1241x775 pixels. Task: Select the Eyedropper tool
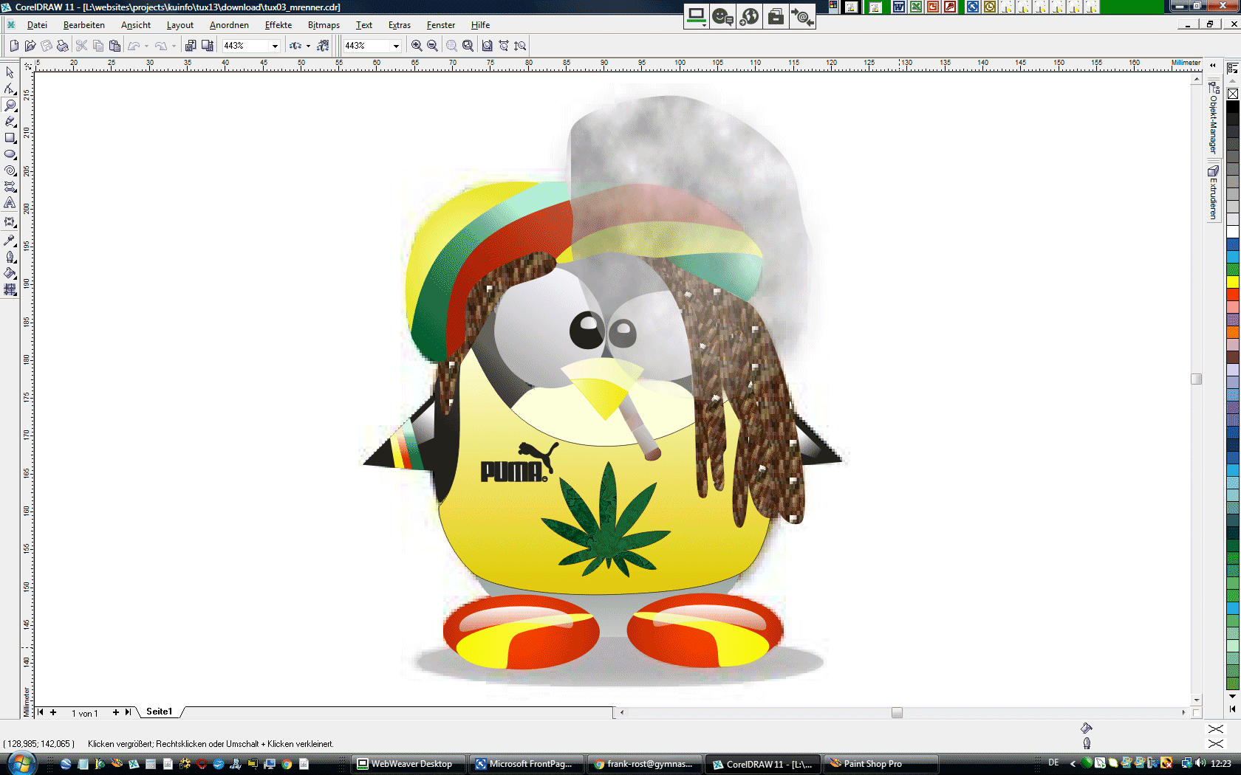[10, 241]
